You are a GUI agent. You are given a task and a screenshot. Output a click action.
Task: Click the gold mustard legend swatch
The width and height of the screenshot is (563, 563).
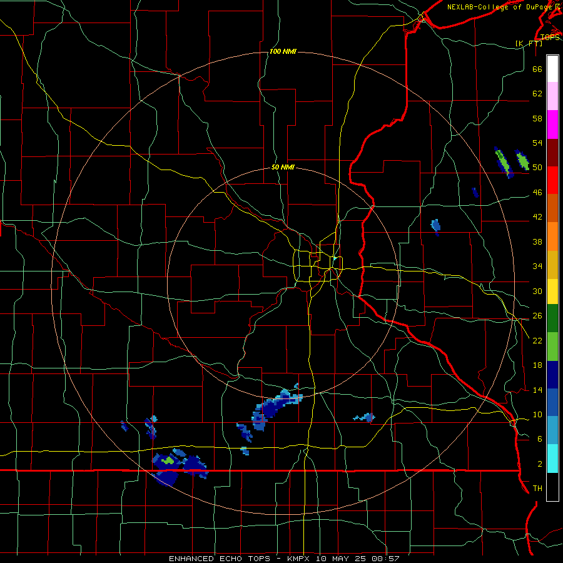(x=552, y=264)
